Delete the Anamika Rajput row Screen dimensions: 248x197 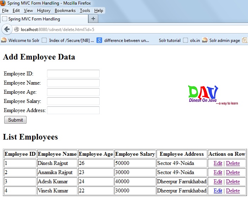[233, 172]
